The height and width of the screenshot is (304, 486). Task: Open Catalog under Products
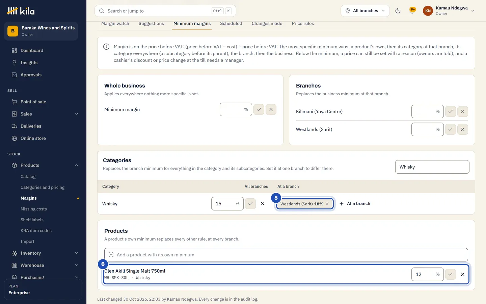click(28, 176)
